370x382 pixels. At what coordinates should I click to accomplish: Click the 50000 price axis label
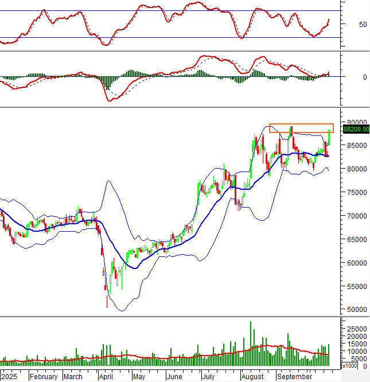click(x=355, y=310)
